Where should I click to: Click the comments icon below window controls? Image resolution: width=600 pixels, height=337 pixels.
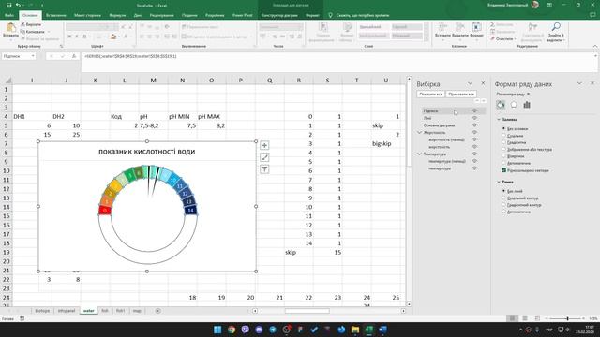tap(592, 15)
